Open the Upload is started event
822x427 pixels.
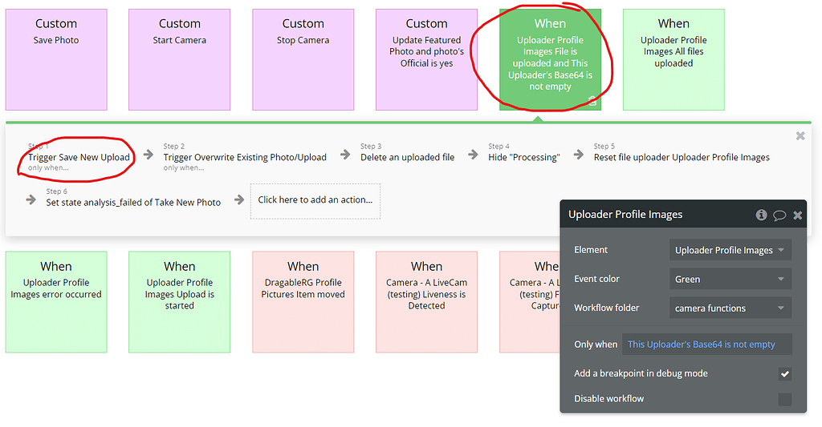coord(179,302)
